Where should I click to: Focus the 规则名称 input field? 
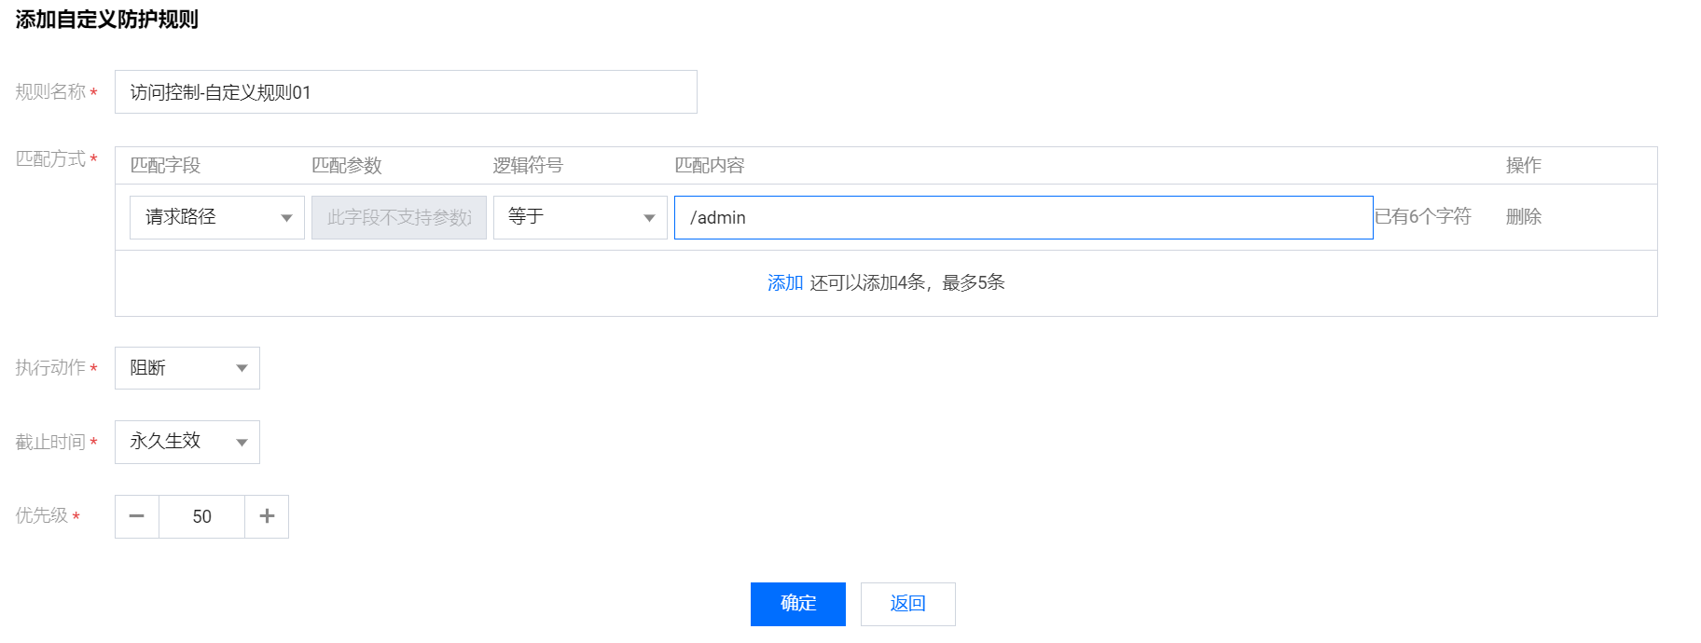(x=406, y=92)
